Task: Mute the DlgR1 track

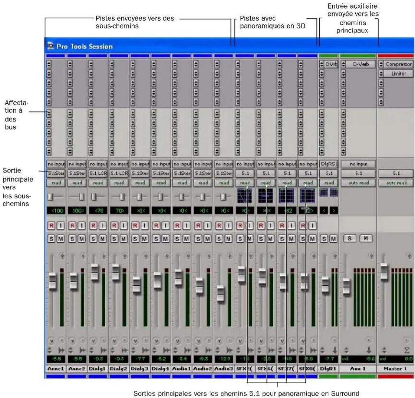Action: click(x=333, y=239)
